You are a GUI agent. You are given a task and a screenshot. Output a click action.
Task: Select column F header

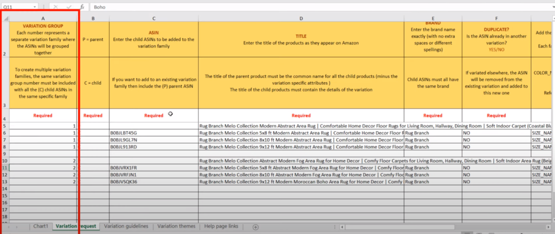point(496,18)
